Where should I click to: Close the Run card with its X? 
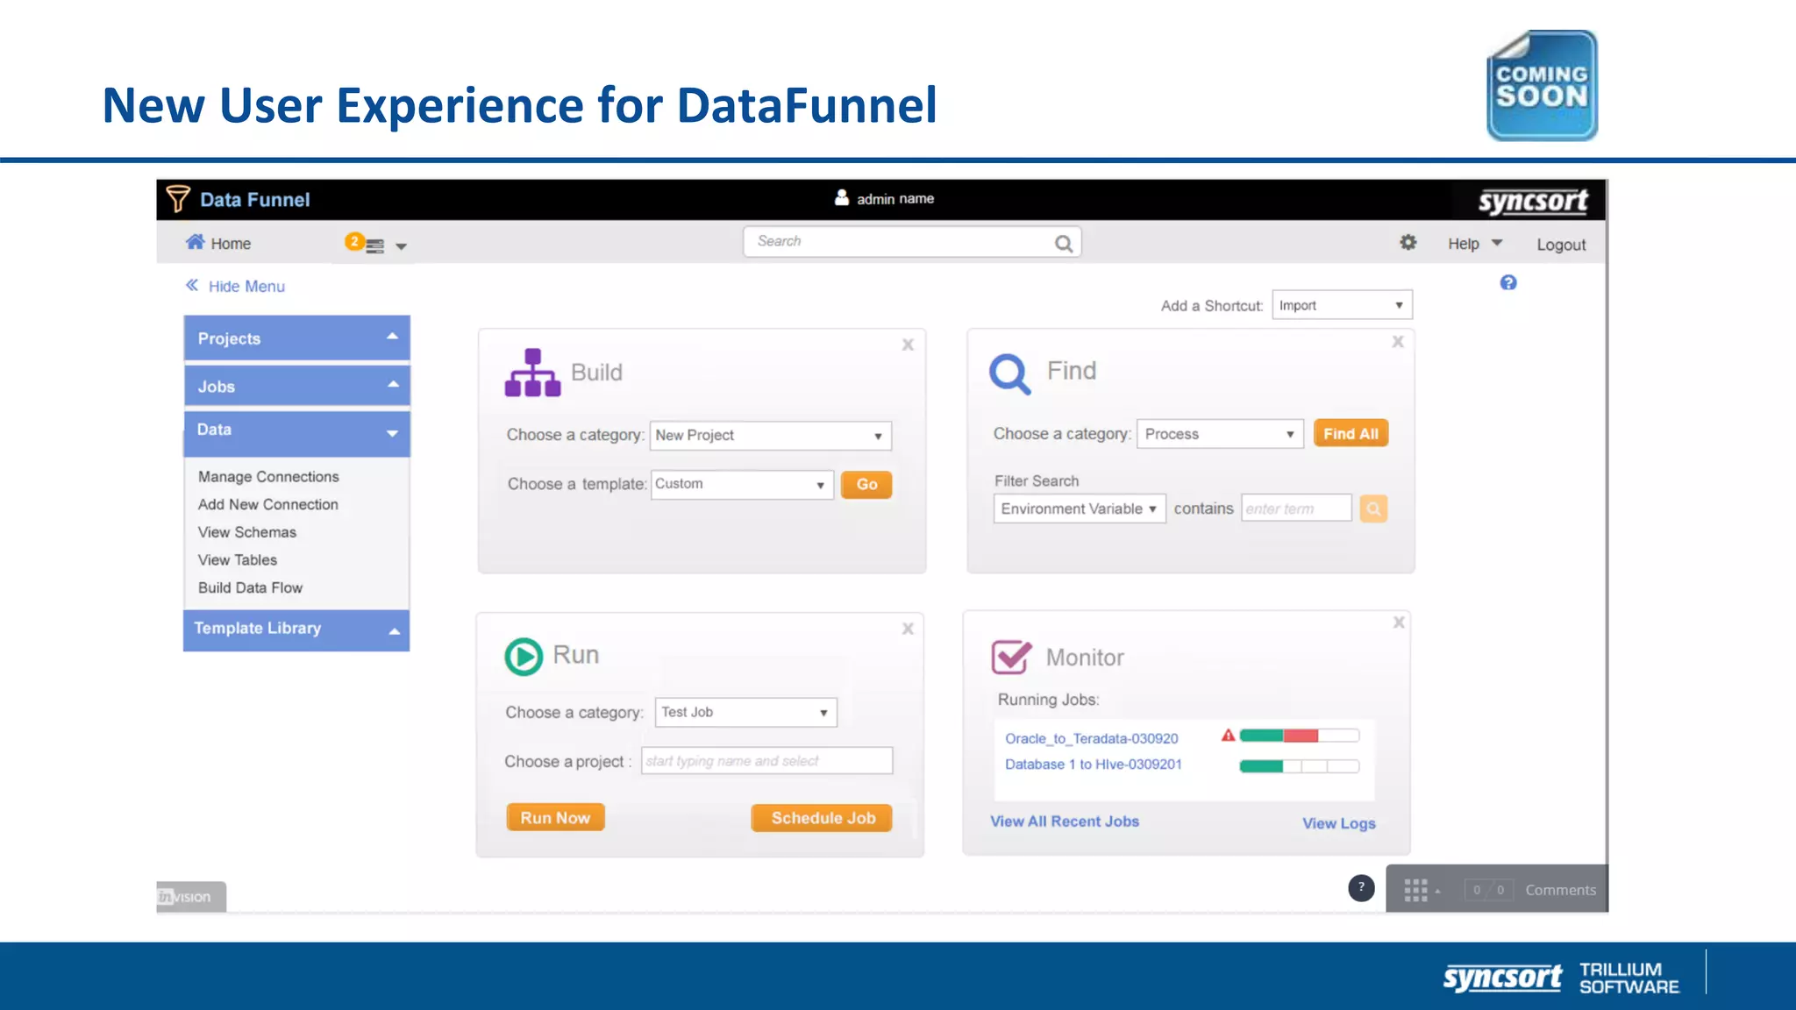908,629
